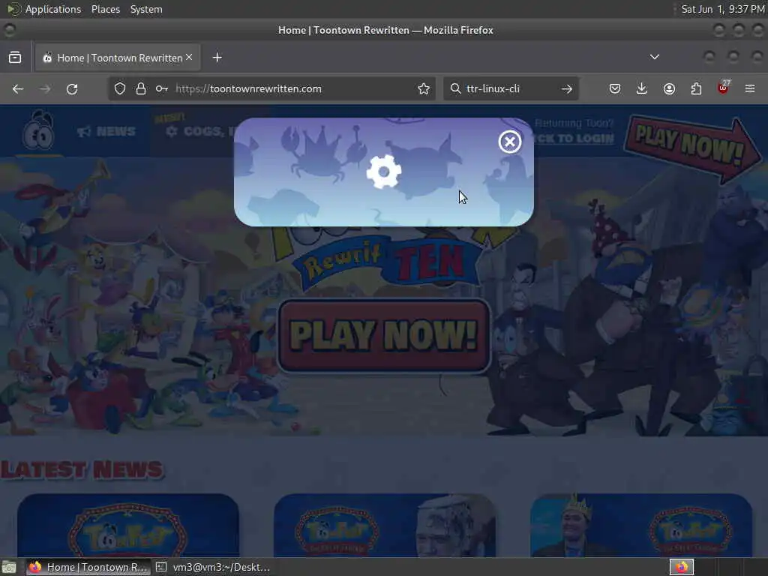Screen dimensions: 768x576
Task: Close the loading popup with the X icon
Action: click(x=509, y=142)
